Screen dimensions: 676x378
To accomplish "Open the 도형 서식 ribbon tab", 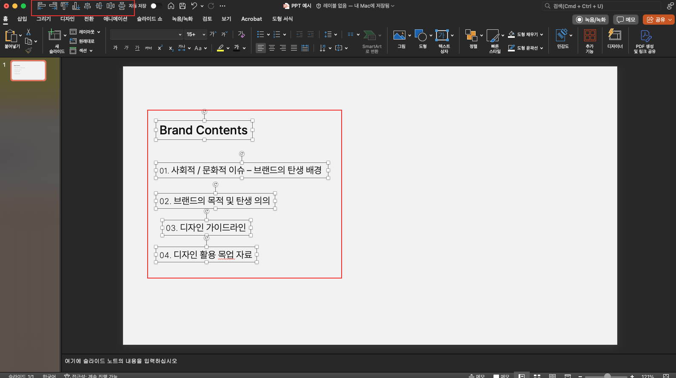I will 282,19.
